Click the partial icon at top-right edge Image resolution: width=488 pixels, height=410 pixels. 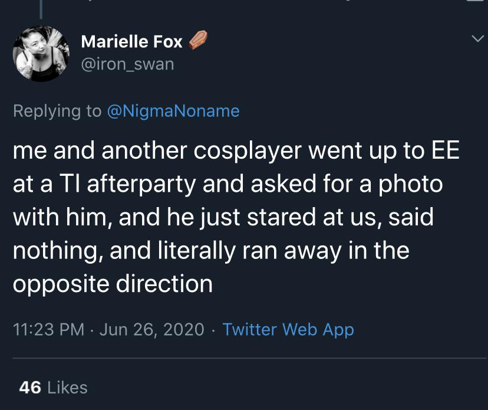pyautogui.click(x=476, y=2)
